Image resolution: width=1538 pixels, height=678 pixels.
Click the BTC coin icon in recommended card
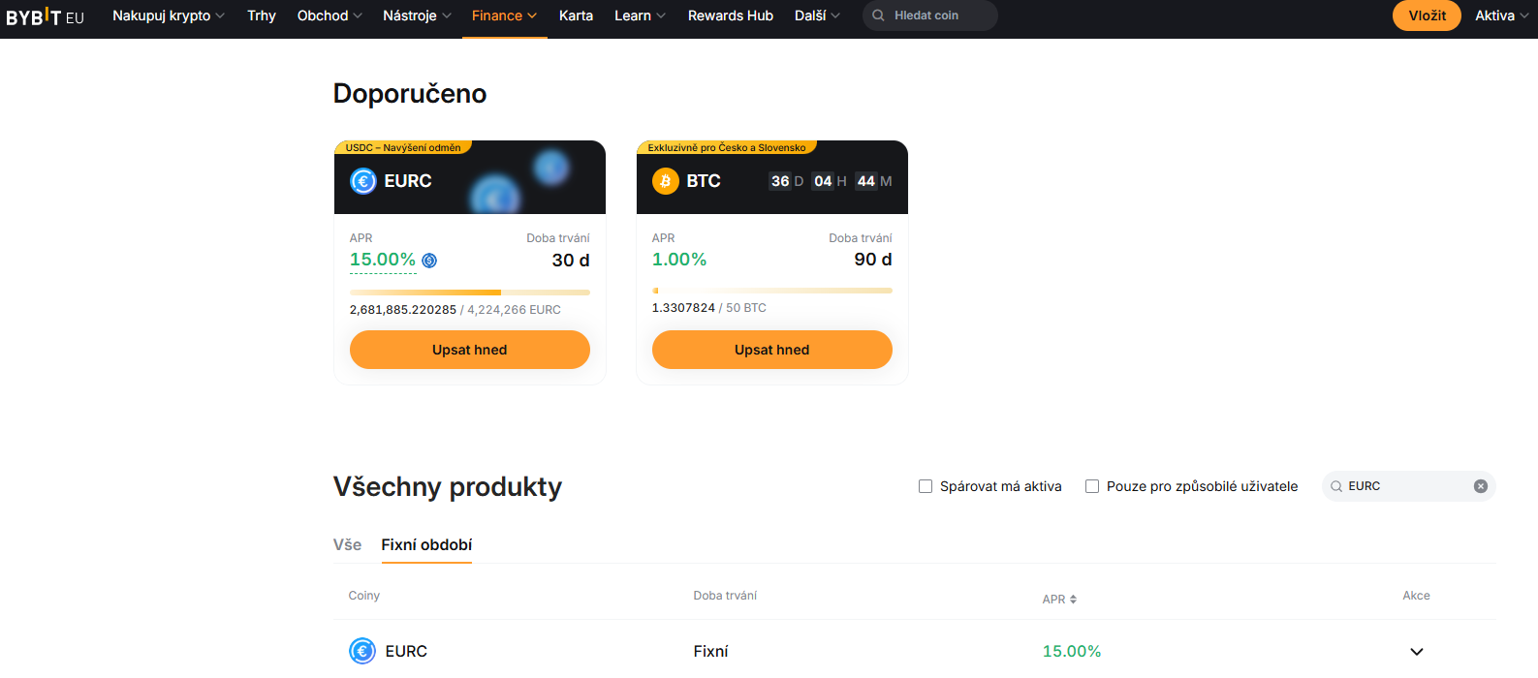pyautogui.click(x=666, y=181)
